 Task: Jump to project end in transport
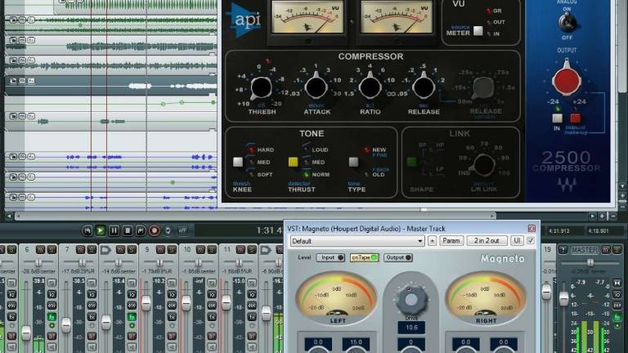tap(141, 230)
